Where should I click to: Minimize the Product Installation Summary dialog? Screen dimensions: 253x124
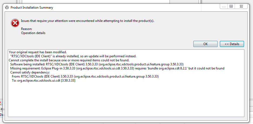(224, 6)
